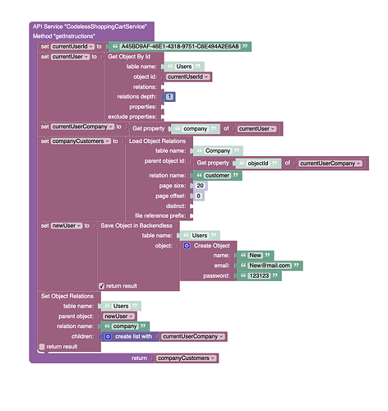Open the create list with gear icon
Image resolution: width=388 pixels, height=411 pixels.
coord(108,336)
